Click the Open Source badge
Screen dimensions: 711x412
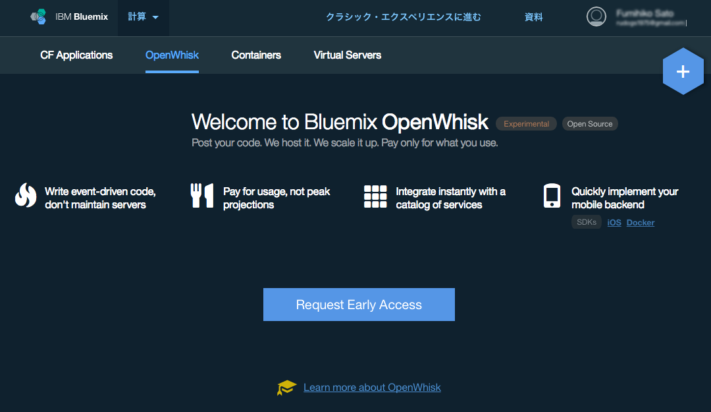[590, 123]
